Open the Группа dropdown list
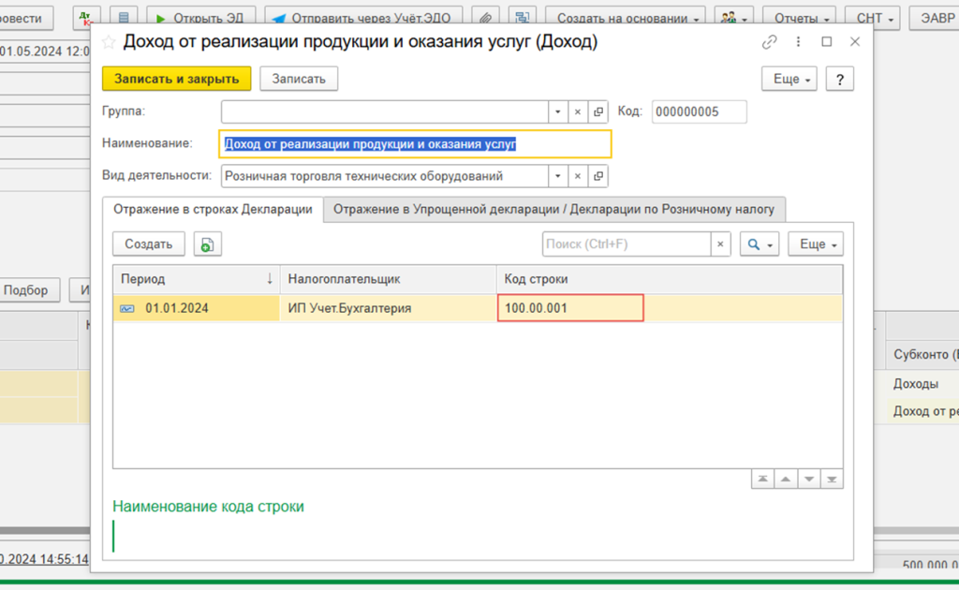The height and width of the screenshot is (590, 959). click(556, 111)
